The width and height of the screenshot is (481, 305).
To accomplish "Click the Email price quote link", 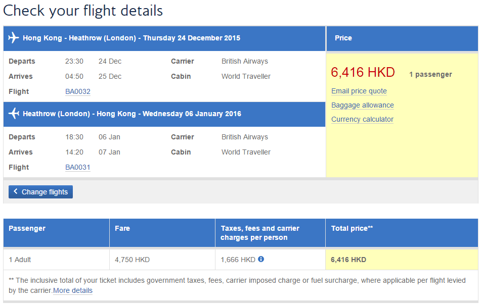I will tap(359, 91).
